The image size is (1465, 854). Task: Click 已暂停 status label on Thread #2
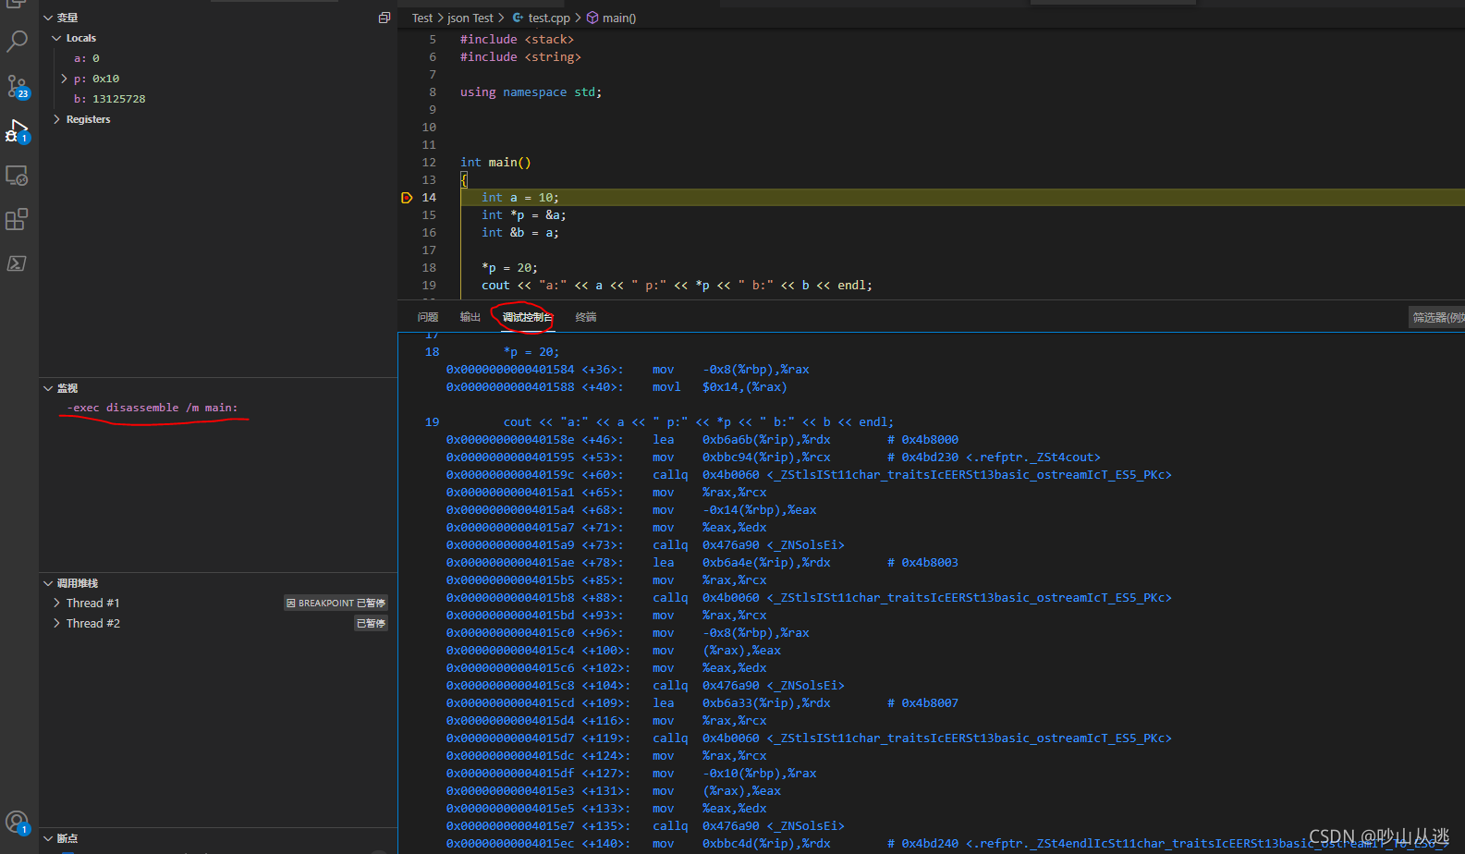tap(371, 623)
